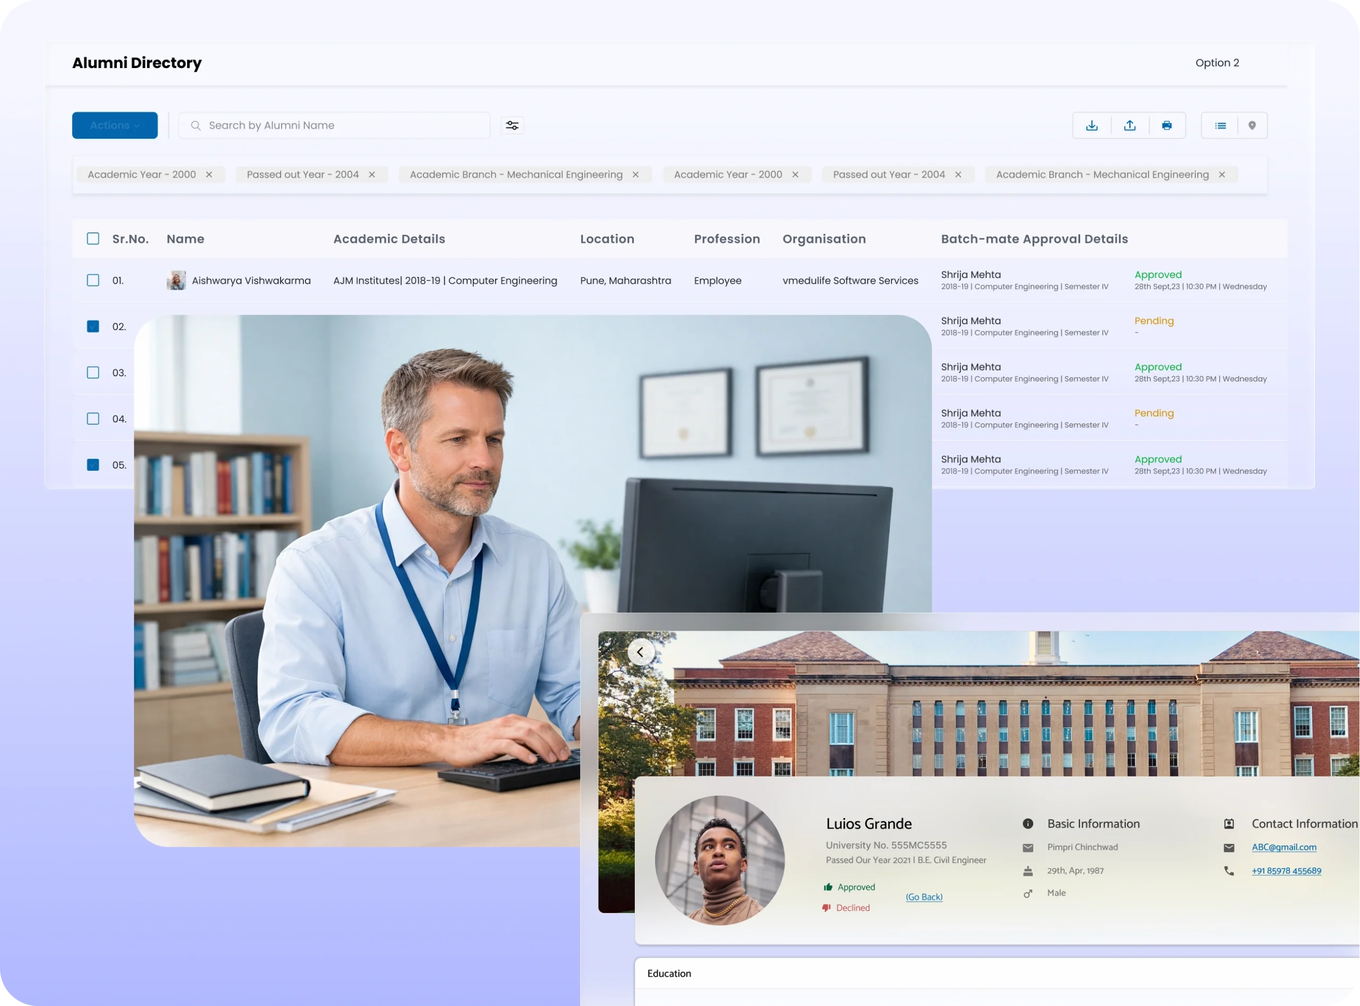Screen dimensions: 1360x1006
Task: Open the filter settings icon beside search
Action: click(512, 125)
